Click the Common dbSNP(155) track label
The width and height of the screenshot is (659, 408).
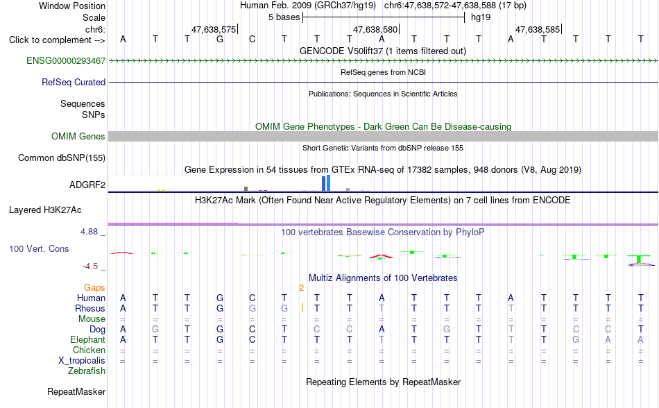[x=61, y=158]
